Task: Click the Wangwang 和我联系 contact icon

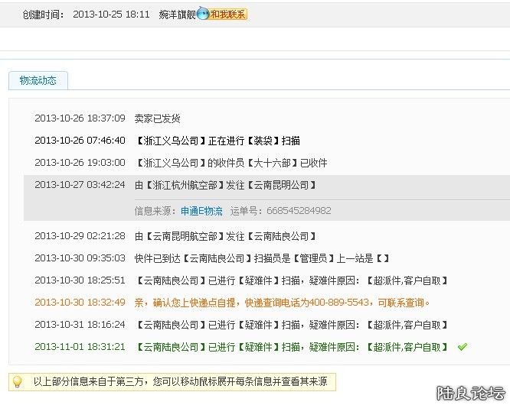Action: (223, 14)
